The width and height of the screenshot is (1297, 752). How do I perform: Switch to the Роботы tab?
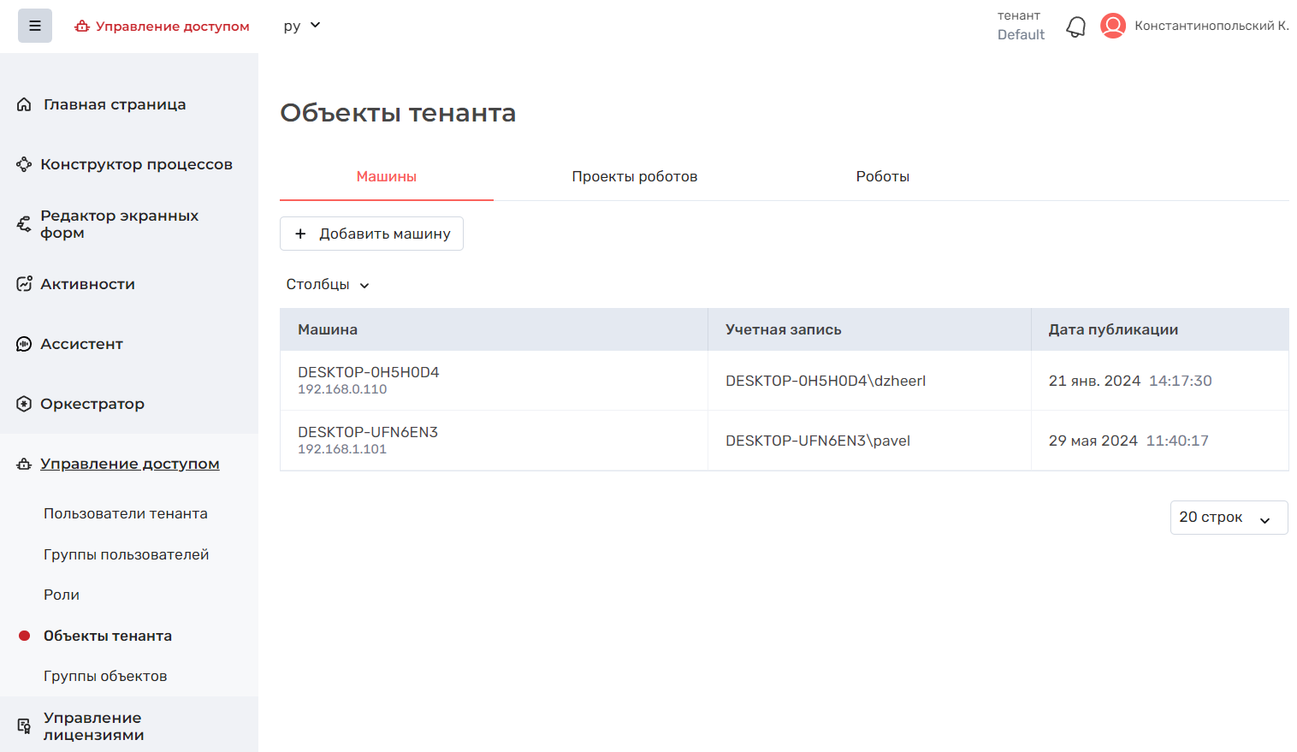882,176
